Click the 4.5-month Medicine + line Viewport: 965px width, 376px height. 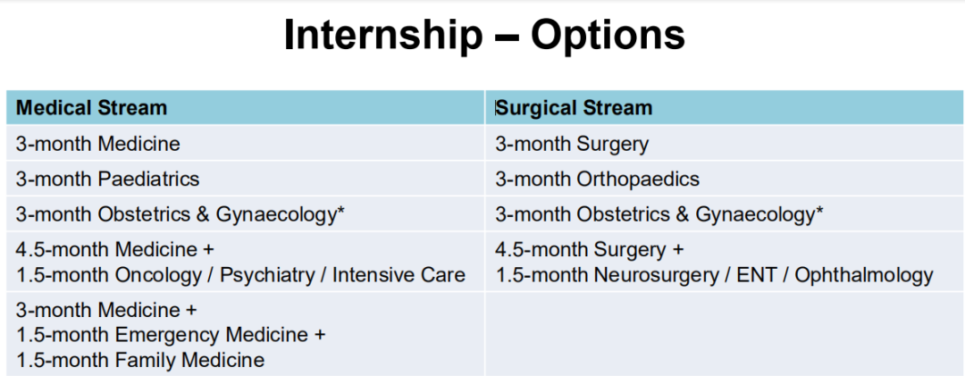[114, 249]
